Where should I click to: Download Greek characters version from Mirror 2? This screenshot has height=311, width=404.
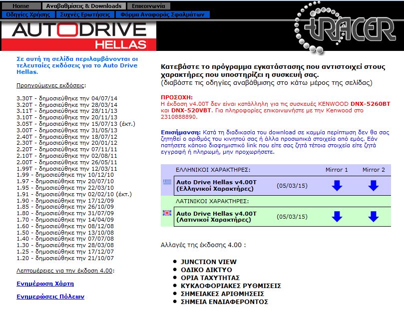(374, 186)
